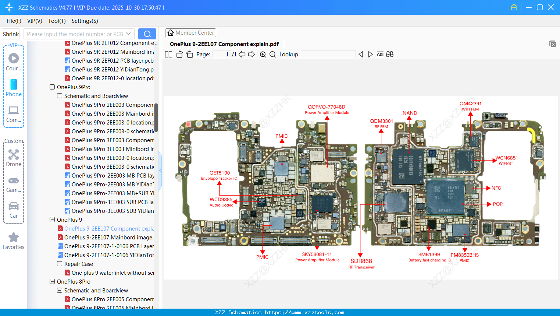Activate the Abi text selection tool
The width and height of the screenshot is (560, 316).
(380, 54)
